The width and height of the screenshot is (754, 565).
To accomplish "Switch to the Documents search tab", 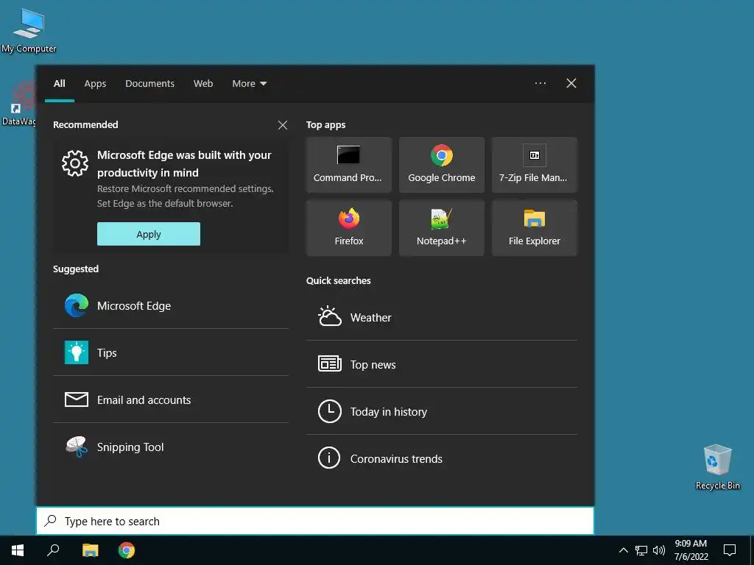I will pyautogui.click(x=150, y=84).
